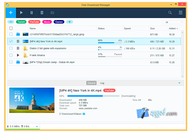Open search with magnifier icon
190x133 pixels.
170,12
